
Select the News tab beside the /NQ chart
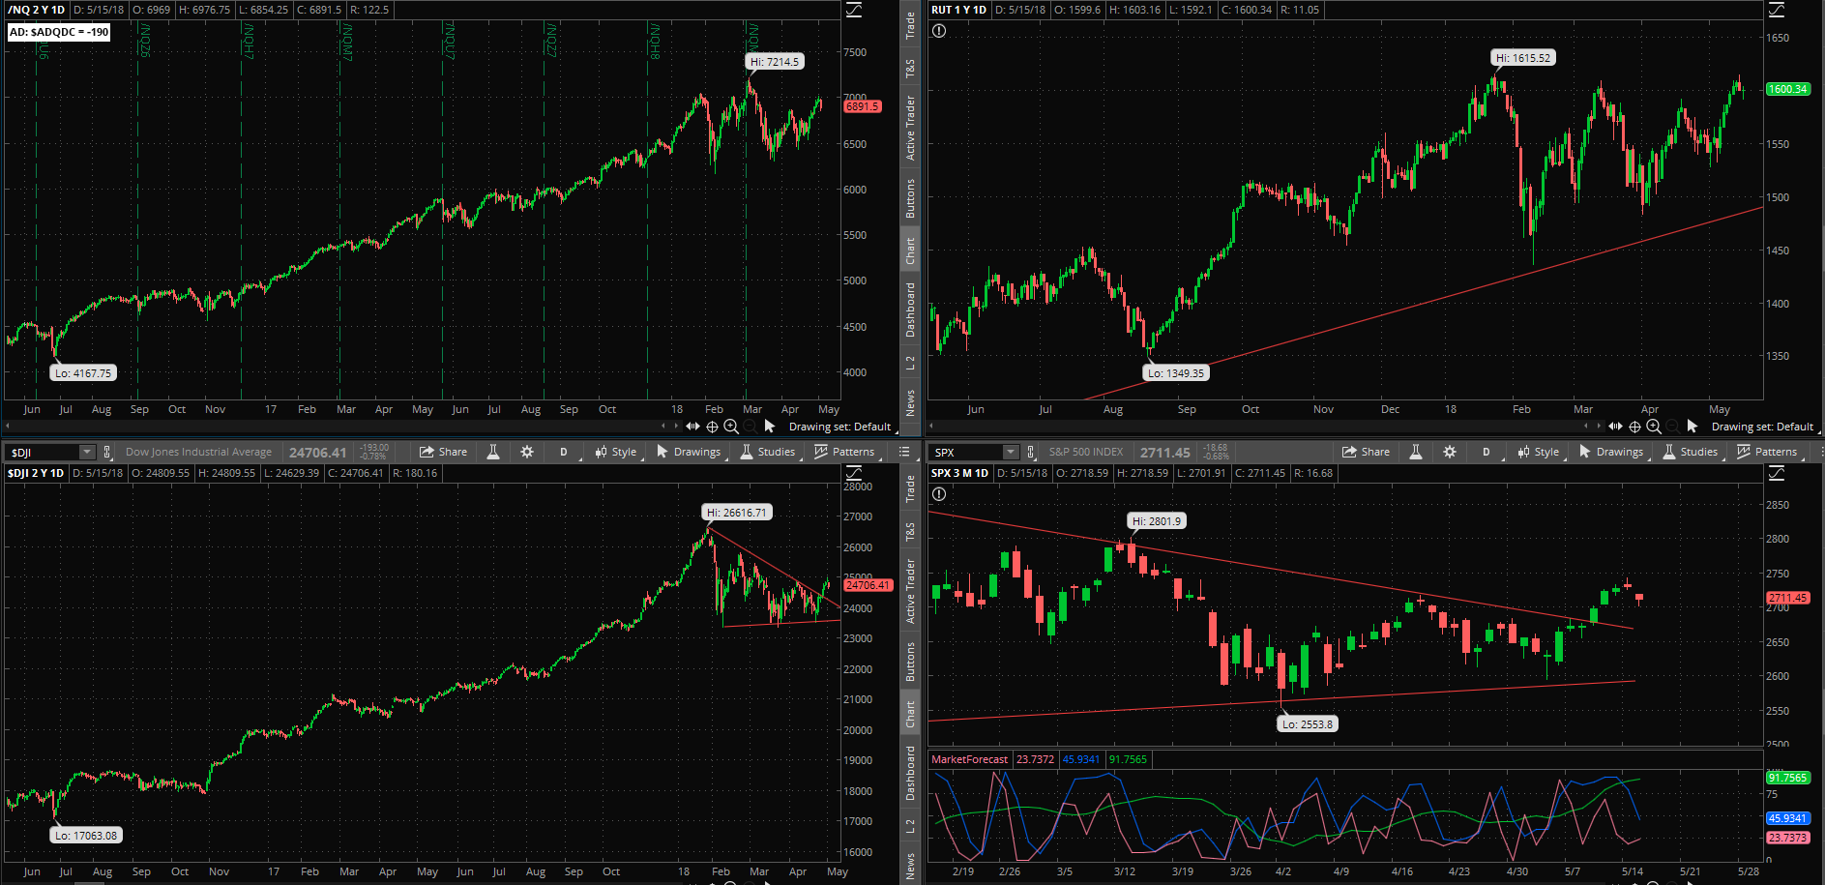pos(910,403)
